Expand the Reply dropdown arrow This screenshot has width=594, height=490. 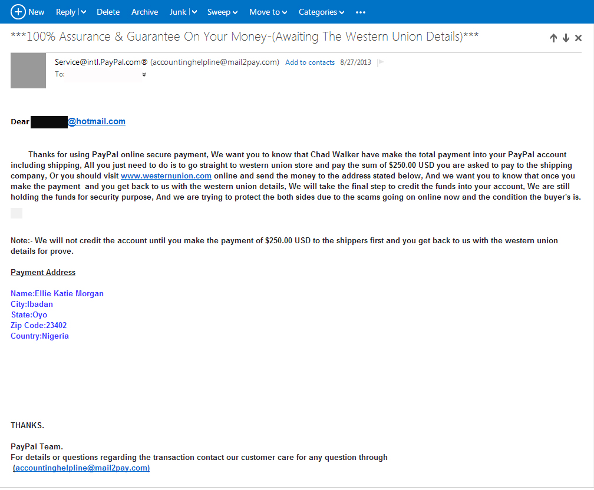point(84,12)
